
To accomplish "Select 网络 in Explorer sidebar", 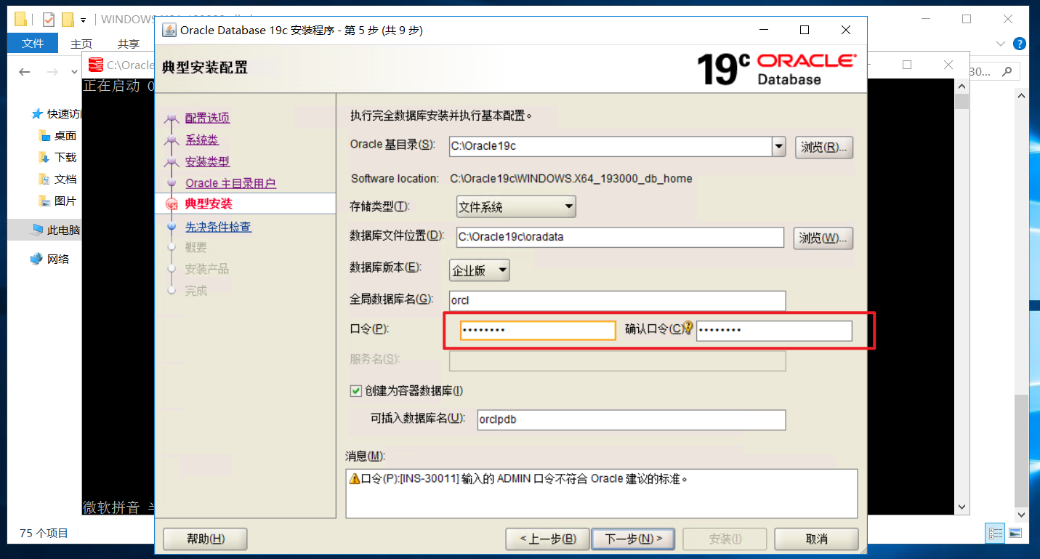I will coord(49,259).
